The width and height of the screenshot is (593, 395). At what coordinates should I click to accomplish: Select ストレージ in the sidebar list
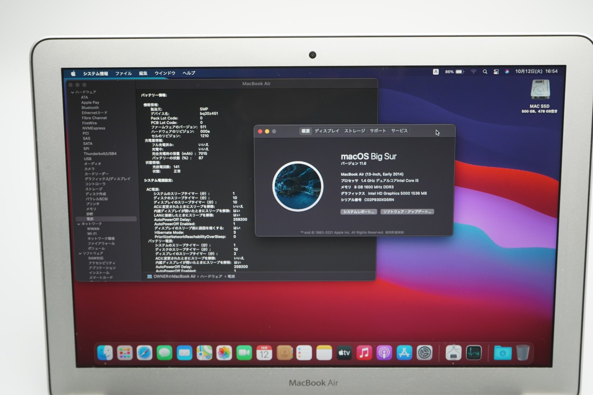[94, 189]
